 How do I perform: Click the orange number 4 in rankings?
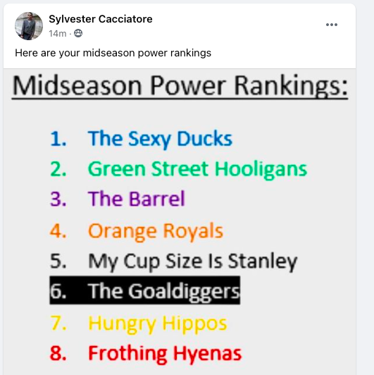(58, 230)
